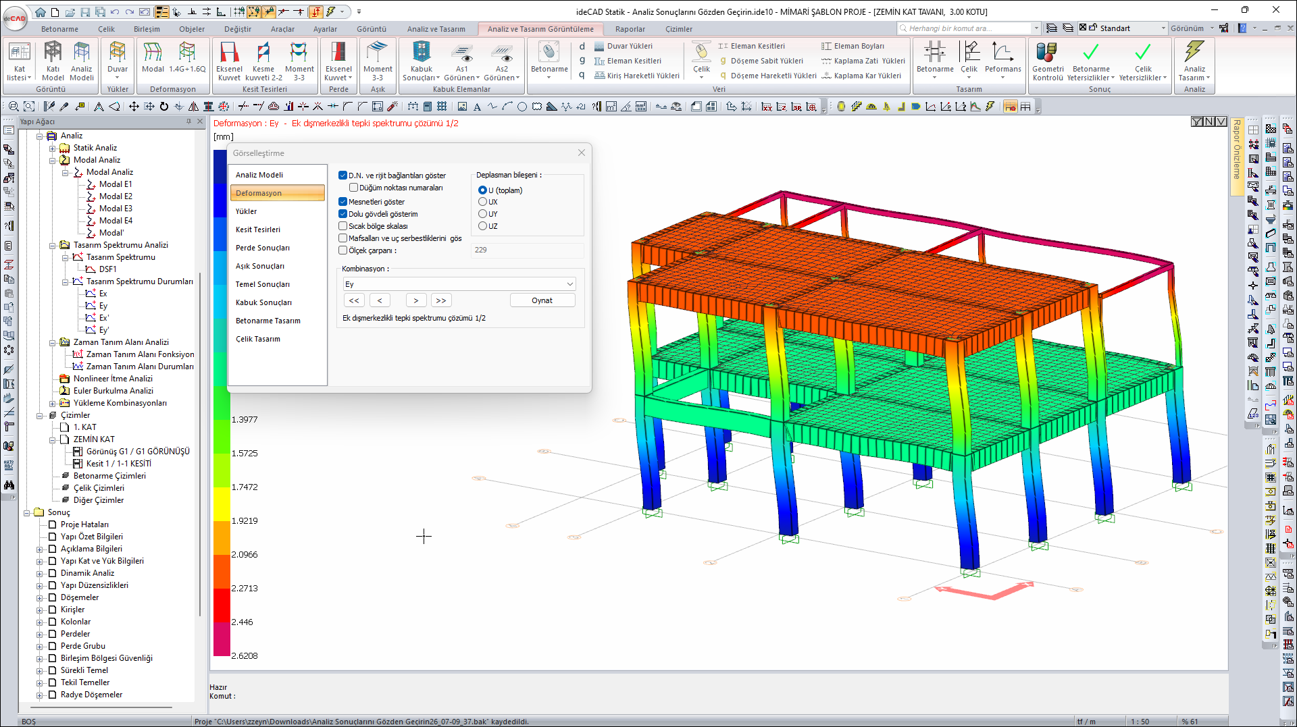Switch to the Raporlar ribbon tab
1297x727 pixels.
coord(630,29)
